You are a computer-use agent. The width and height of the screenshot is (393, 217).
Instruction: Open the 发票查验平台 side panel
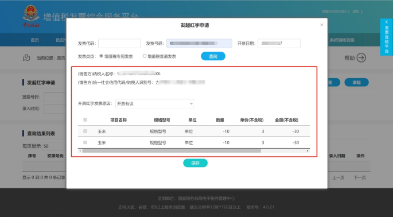click(387, 37)
